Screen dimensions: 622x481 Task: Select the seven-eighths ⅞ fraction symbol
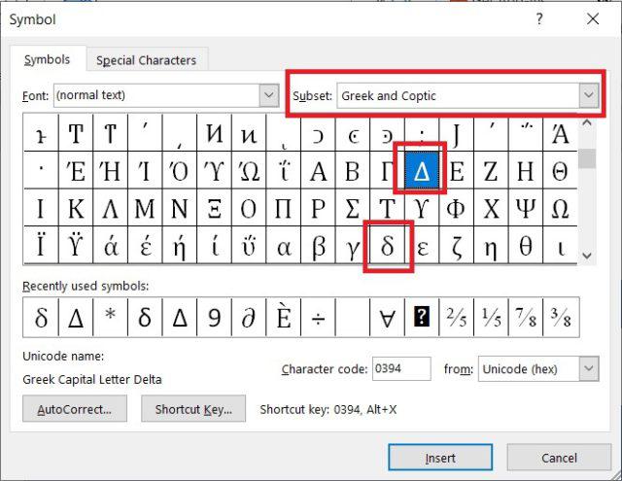(525, 317)
